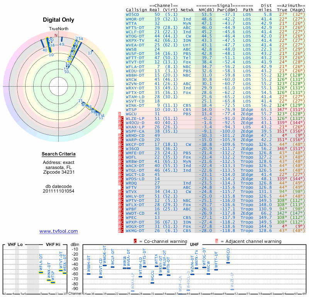Click the pink adjacent channel warning legend marker

[x=217, y=241]
